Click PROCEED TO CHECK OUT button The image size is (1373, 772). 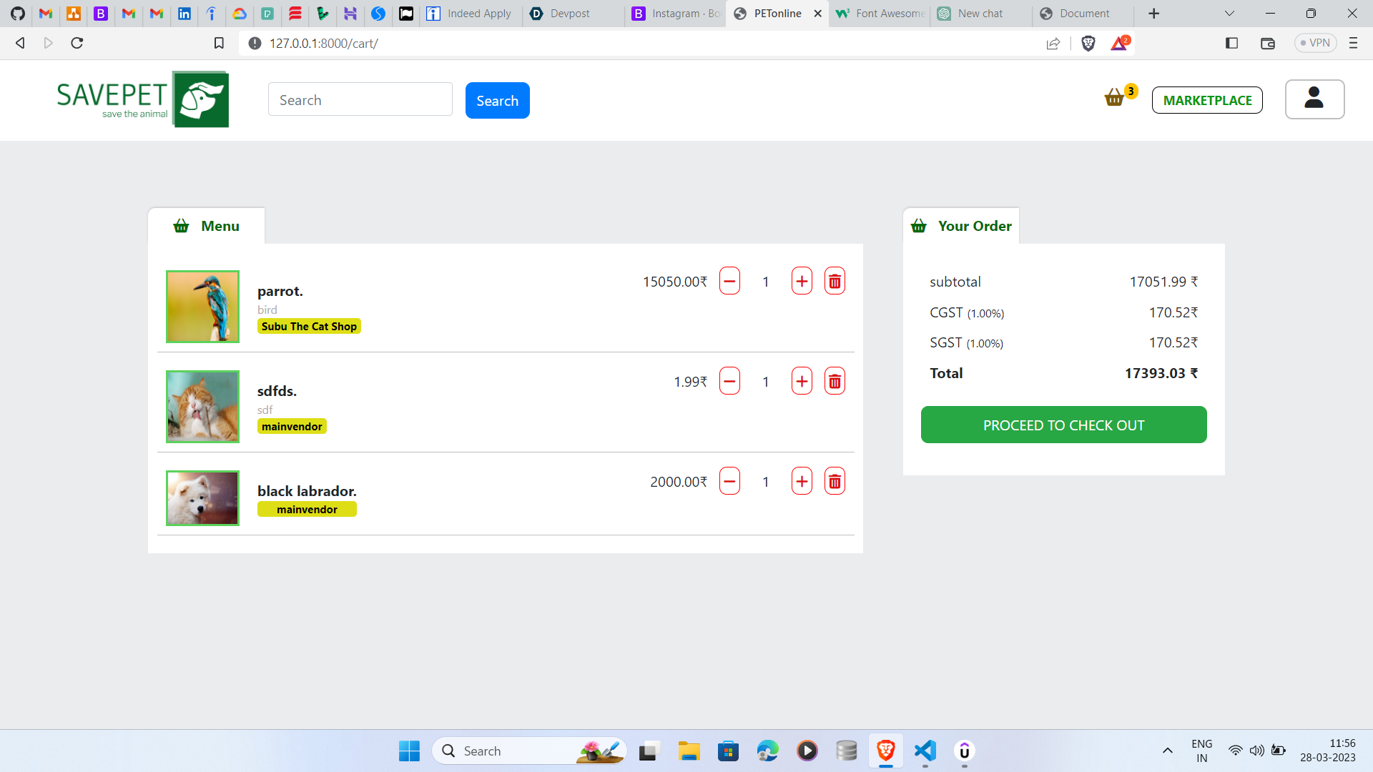pyautogui.click(x=1063, y=425)
